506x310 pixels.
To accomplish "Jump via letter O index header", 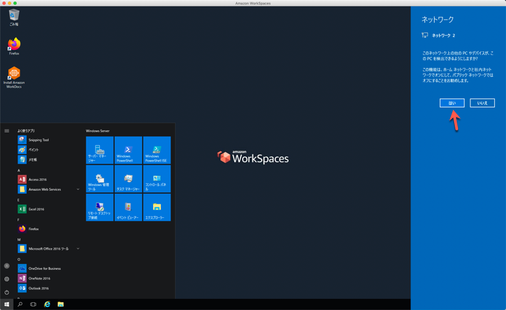I will (19, 259).
